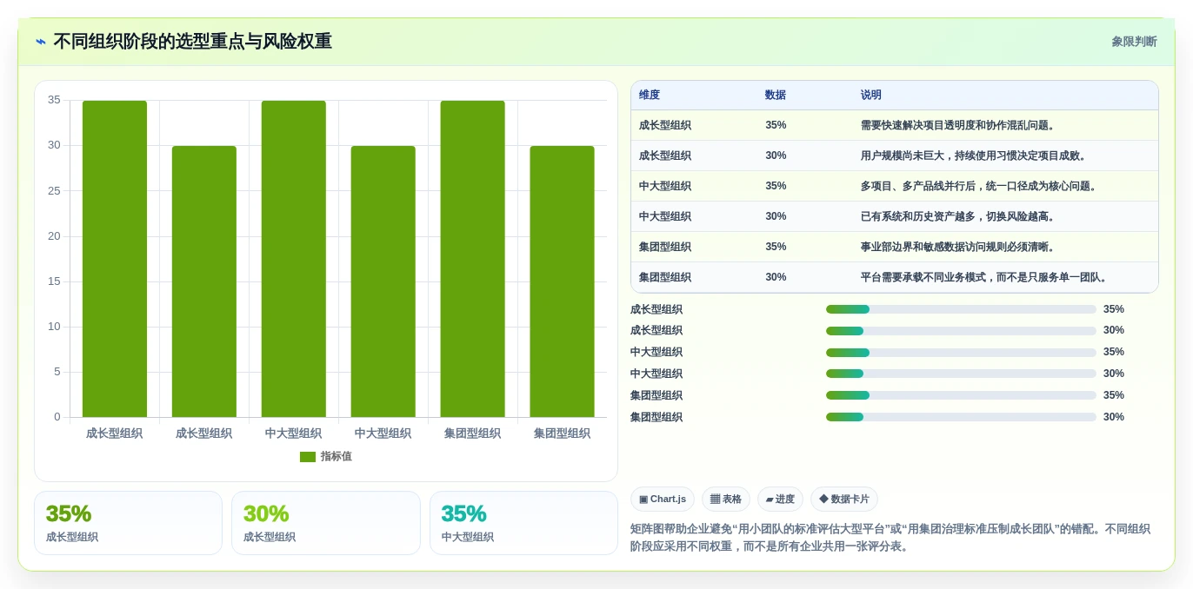
Task: Click the 数据卡片 chip
Action: pos(844,500)
